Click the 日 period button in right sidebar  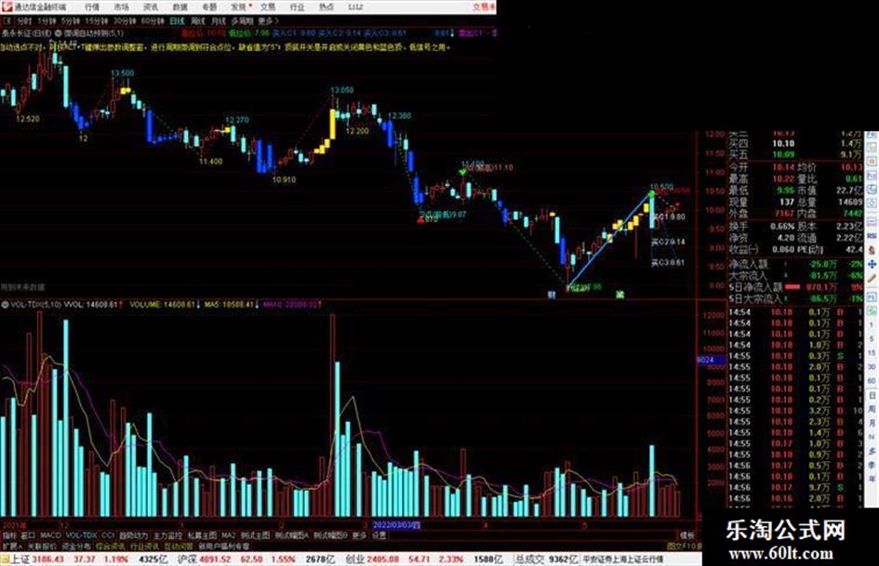coord(872,395)
